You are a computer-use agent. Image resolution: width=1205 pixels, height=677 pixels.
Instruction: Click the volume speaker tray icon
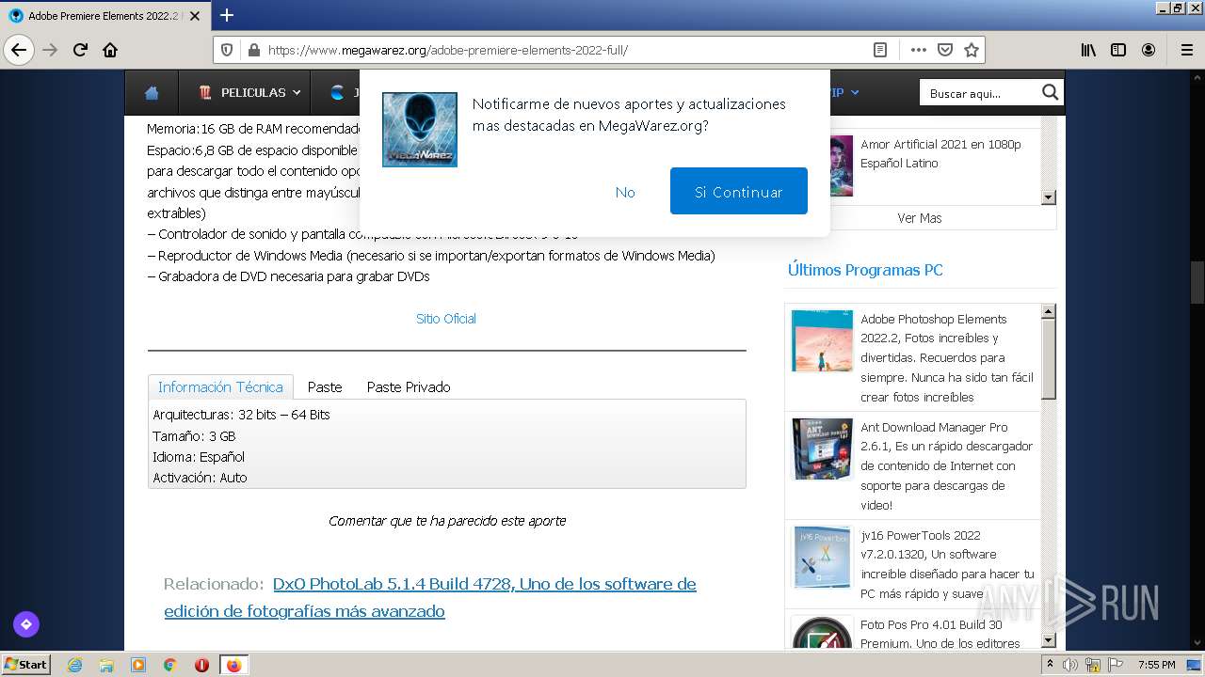point(1070,665)
